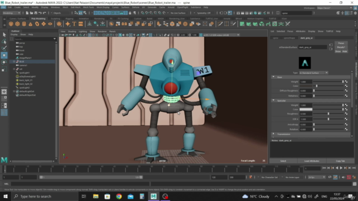Click the Specular Roughness slider

[x=328, y=114]
